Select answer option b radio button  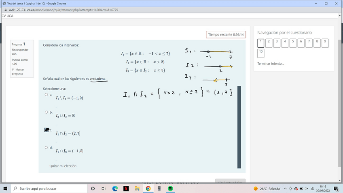46,112
